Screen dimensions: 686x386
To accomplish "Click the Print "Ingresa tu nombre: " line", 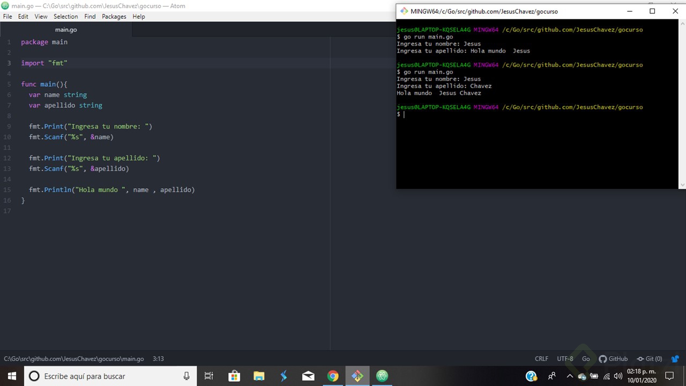I will [x=91, y=127].
